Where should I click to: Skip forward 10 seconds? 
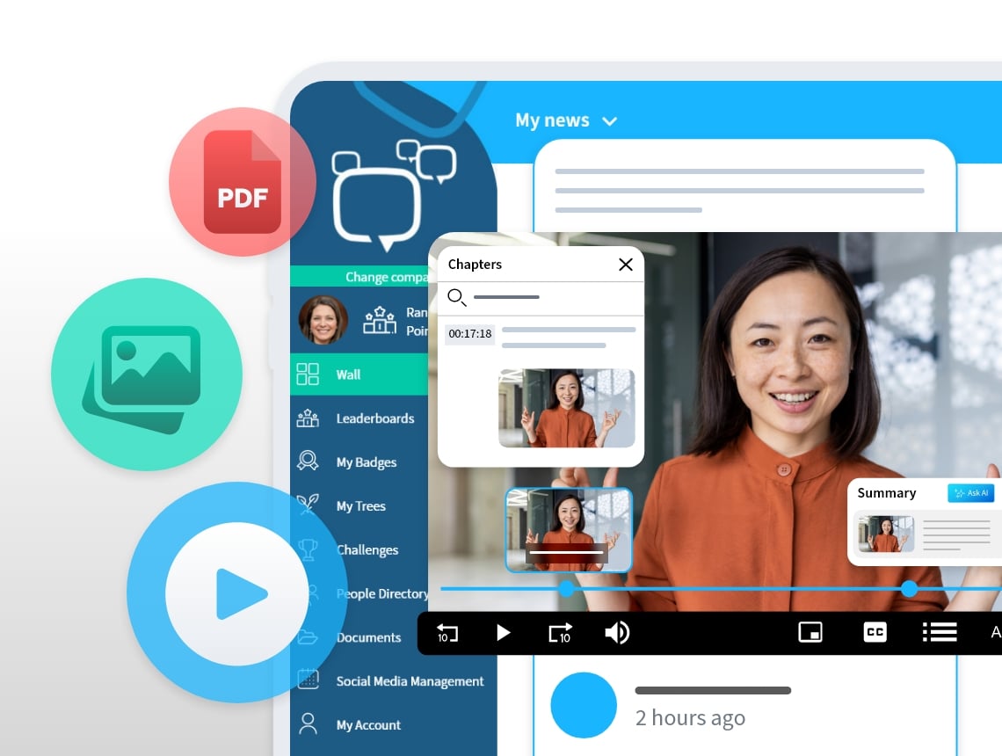(561, 633)
